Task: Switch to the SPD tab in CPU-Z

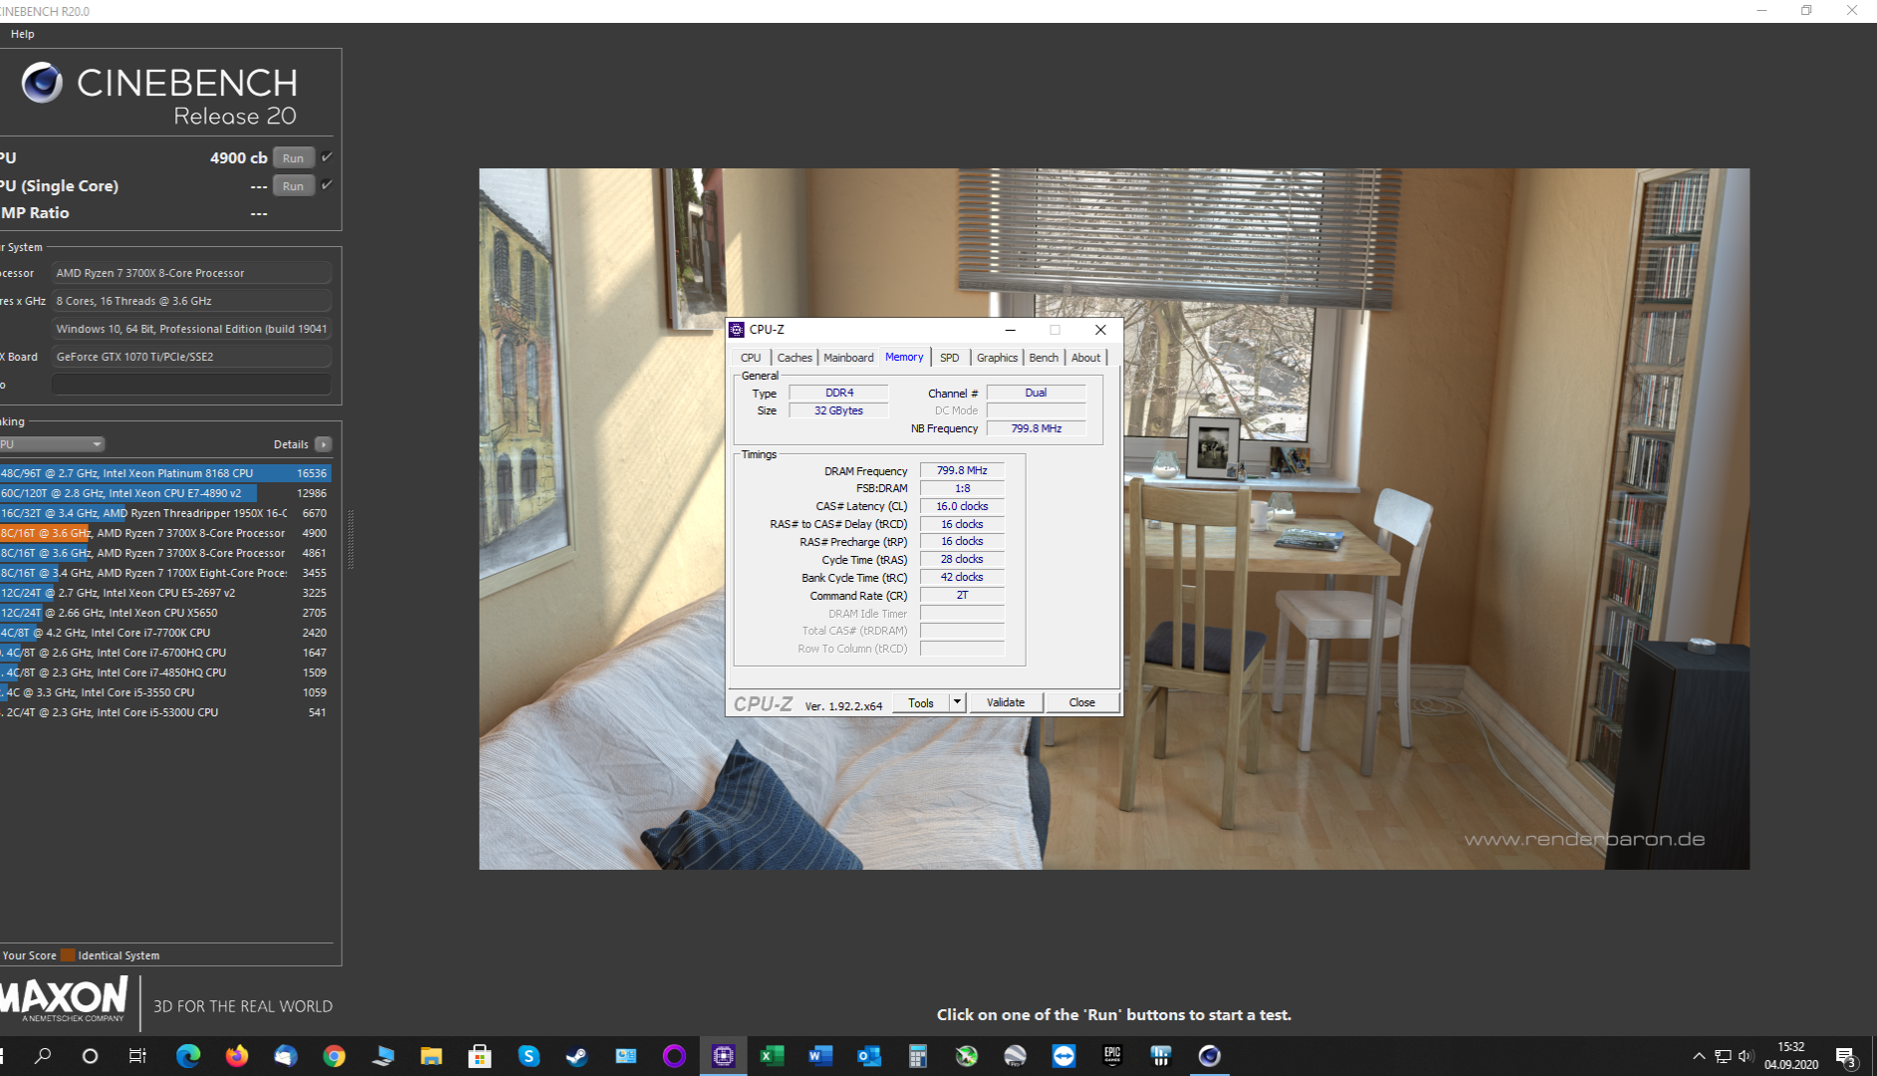Action: pos(949,358)
